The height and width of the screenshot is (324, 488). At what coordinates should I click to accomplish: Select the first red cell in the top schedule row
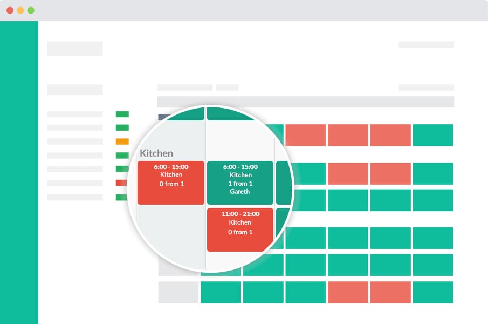point(306,135)
